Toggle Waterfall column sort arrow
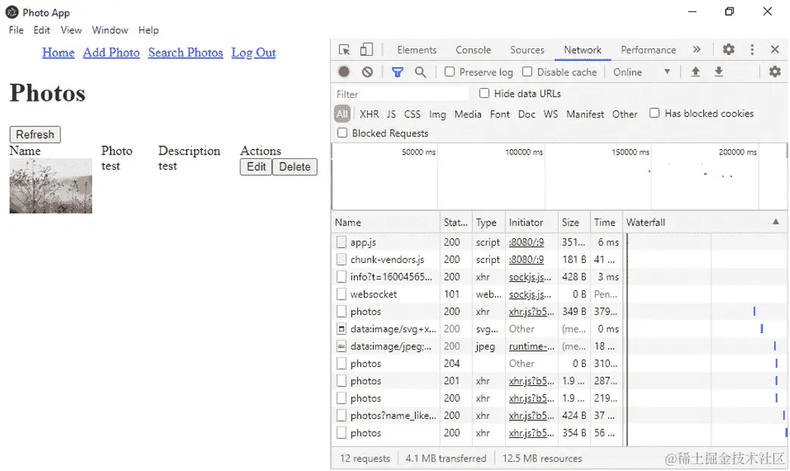 776,222
